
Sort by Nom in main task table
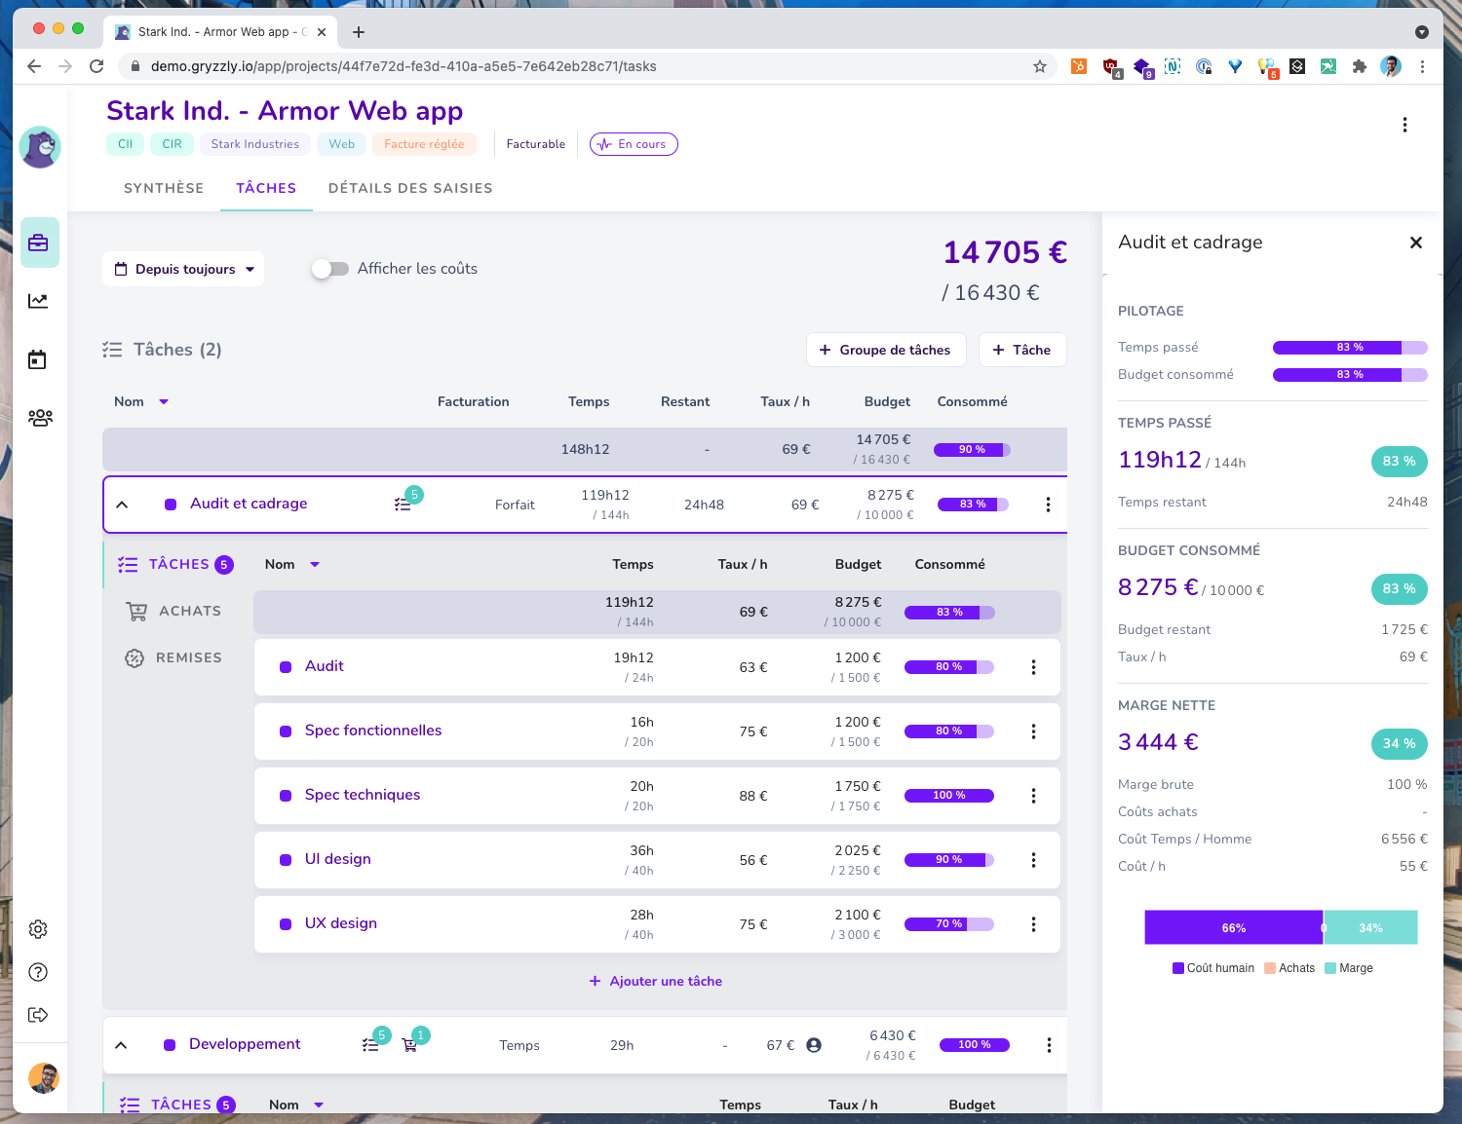(140, 401)
